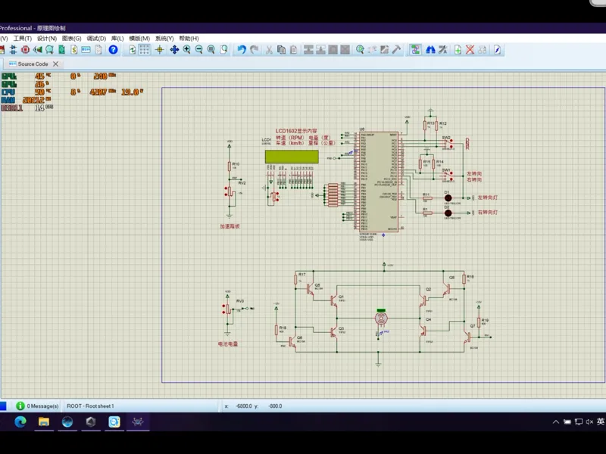This screenshot has height=454, width=606.
Task: Toggle the Wire Autorouter button
Action: pyautogui.click(x=415, y=49)
